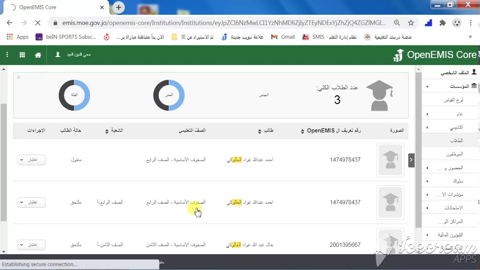Open المراكز الو... sidebar item
The image size is (480, 270).
coord(450,222)
